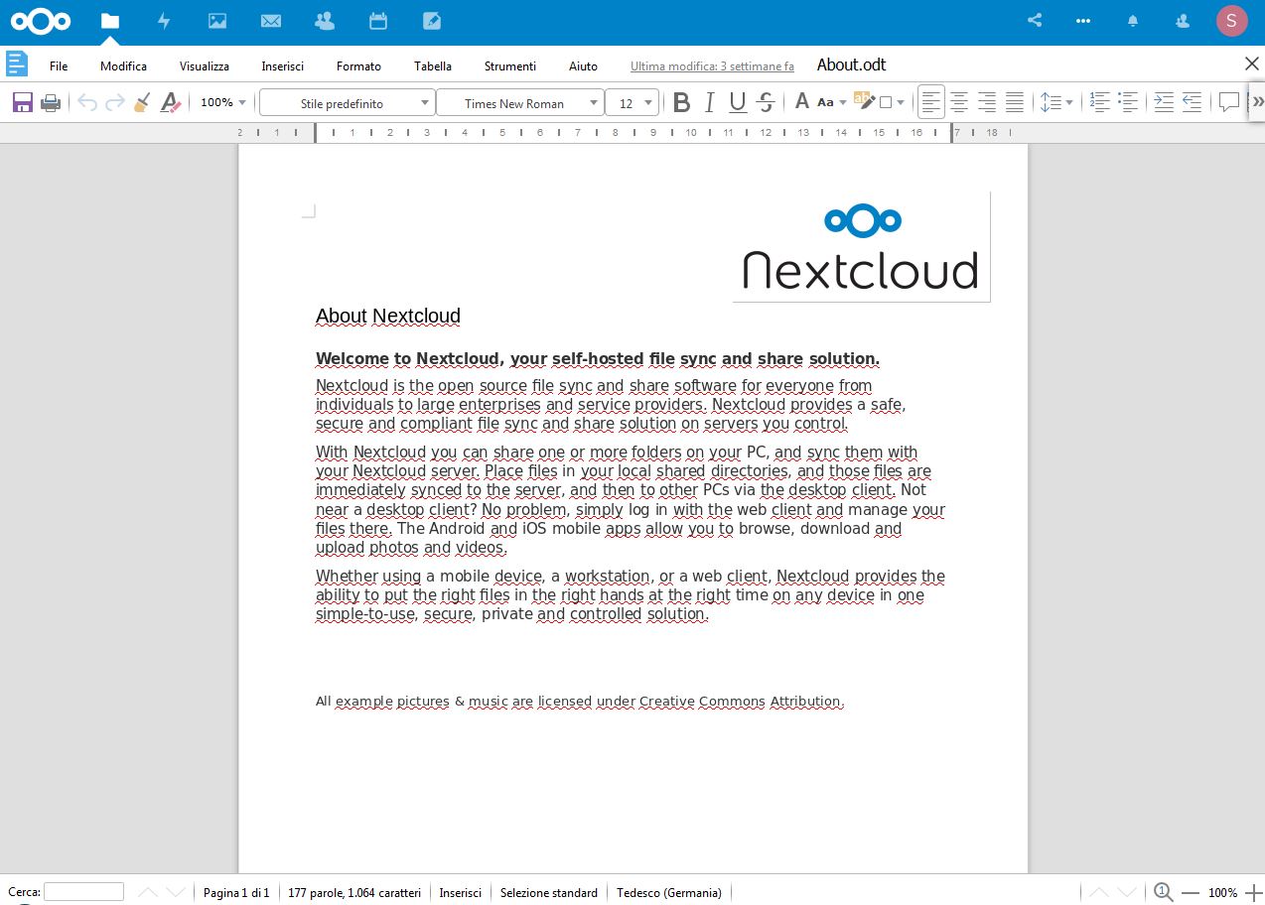
Task: Decrease paragraph indent
Action: tap(1192, 102)
